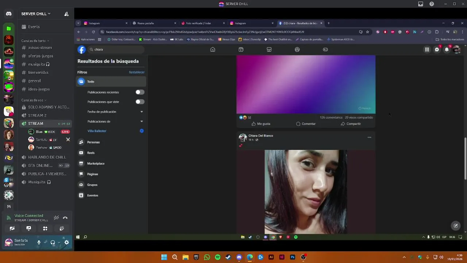Open the post options three-dot menu

click(x=369, y=137)
